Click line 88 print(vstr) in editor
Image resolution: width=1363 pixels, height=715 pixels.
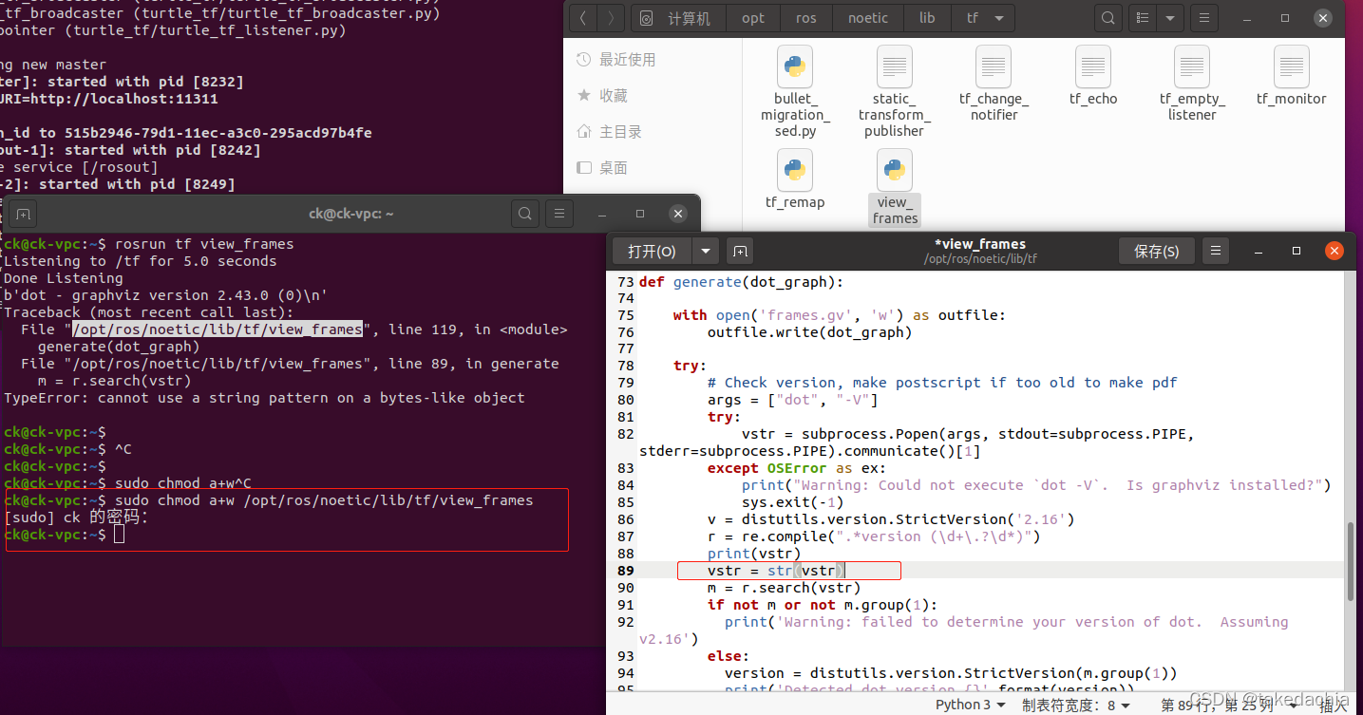(x=754, y=554)
